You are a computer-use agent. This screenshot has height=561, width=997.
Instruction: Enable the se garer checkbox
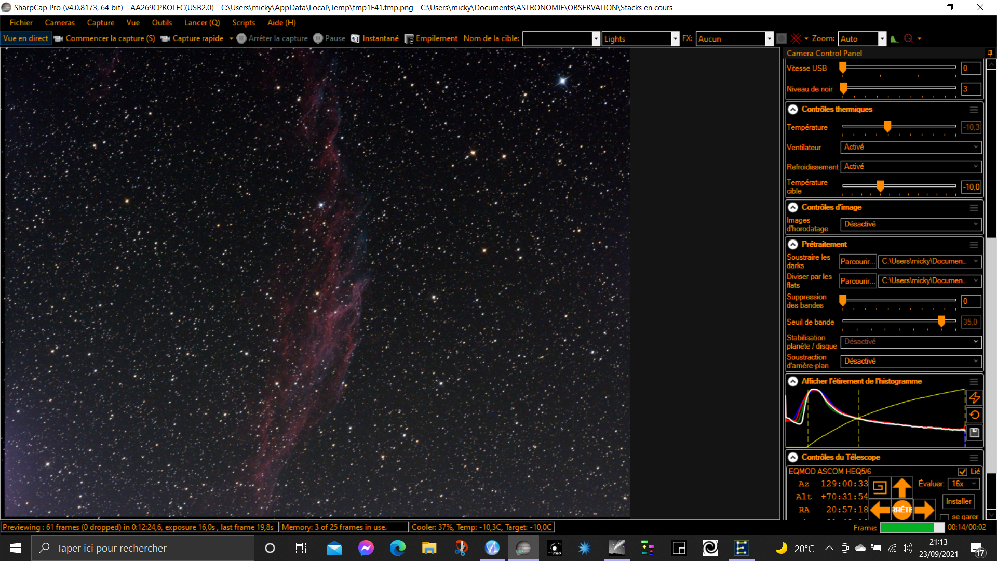click(x=945, y=517)
